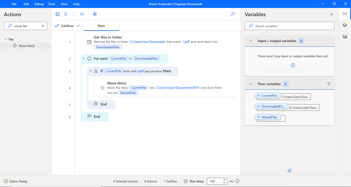Image resolution: width=351 pixels, height=187 pixels.
Task: Open the Help menu
Action: pos(76,4)
